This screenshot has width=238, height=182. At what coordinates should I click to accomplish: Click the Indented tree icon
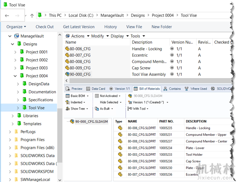68,102
